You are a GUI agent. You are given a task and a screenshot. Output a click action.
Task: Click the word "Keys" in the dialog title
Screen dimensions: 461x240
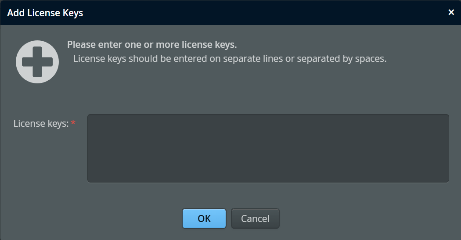[x=72, y=13]
